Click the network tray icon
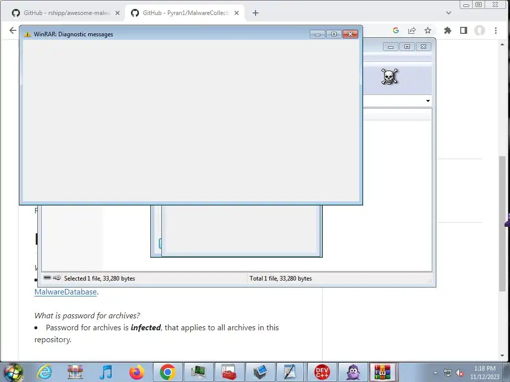Viewport: 510px width, 382px height. coord(448,373)
